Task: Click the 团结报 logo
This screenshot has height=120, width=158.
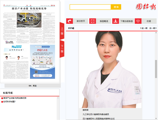Action: pos(146,7)
